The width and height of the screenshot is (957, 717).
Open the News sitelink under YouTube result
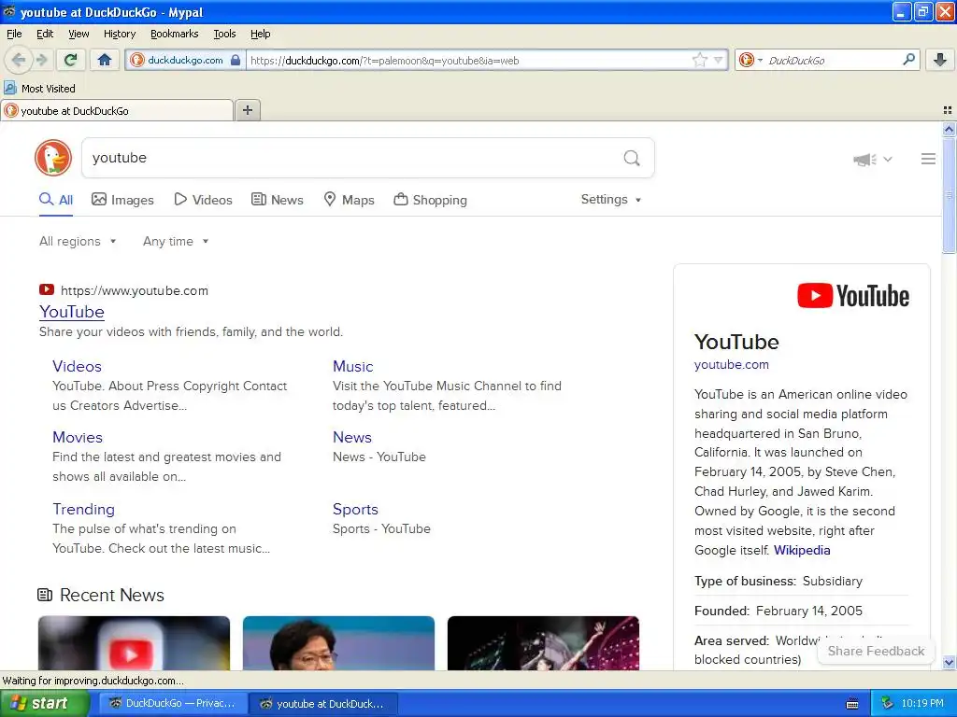coord(352,437)
